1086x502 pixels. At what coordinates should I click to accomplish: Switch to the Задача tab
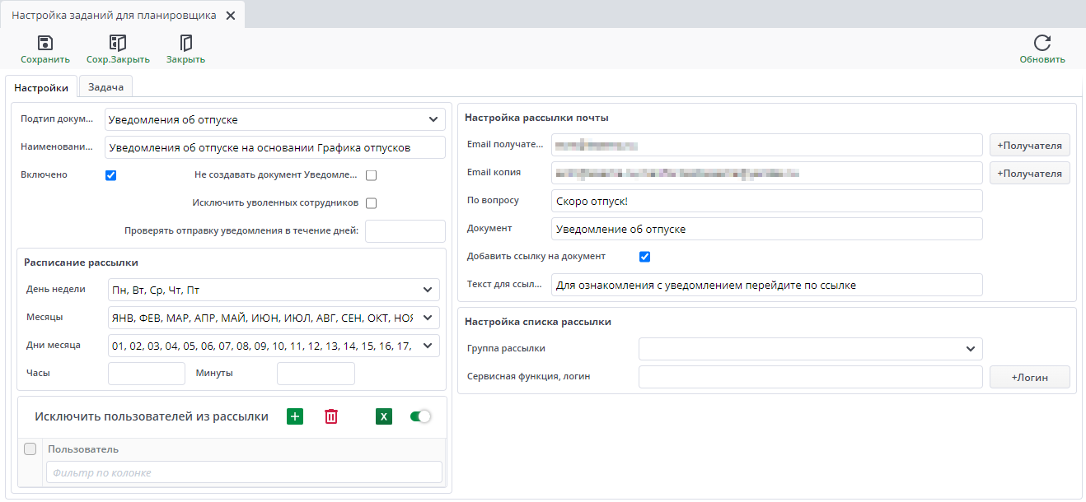[105, 87]
